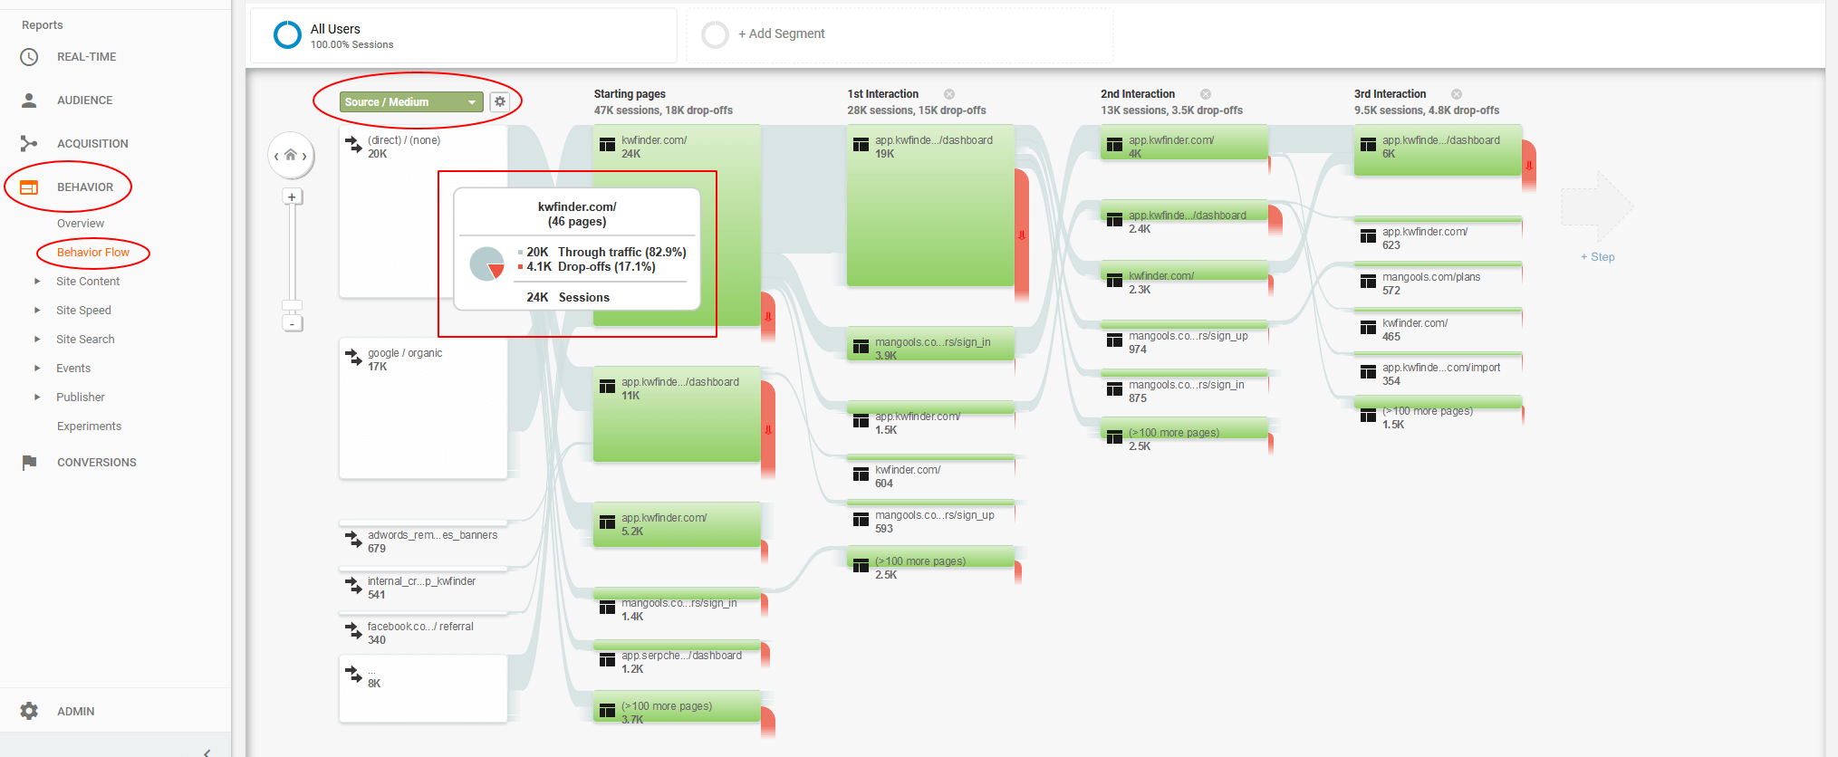This screenshot has height=757, width=1838.
Task: Click 3rd Interaction dashboard 6K node
Action: [x=1438, y=150]
